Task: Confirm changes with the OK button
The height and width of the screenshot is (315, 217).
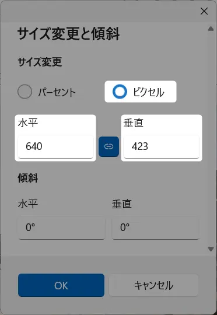Action: 61,285
